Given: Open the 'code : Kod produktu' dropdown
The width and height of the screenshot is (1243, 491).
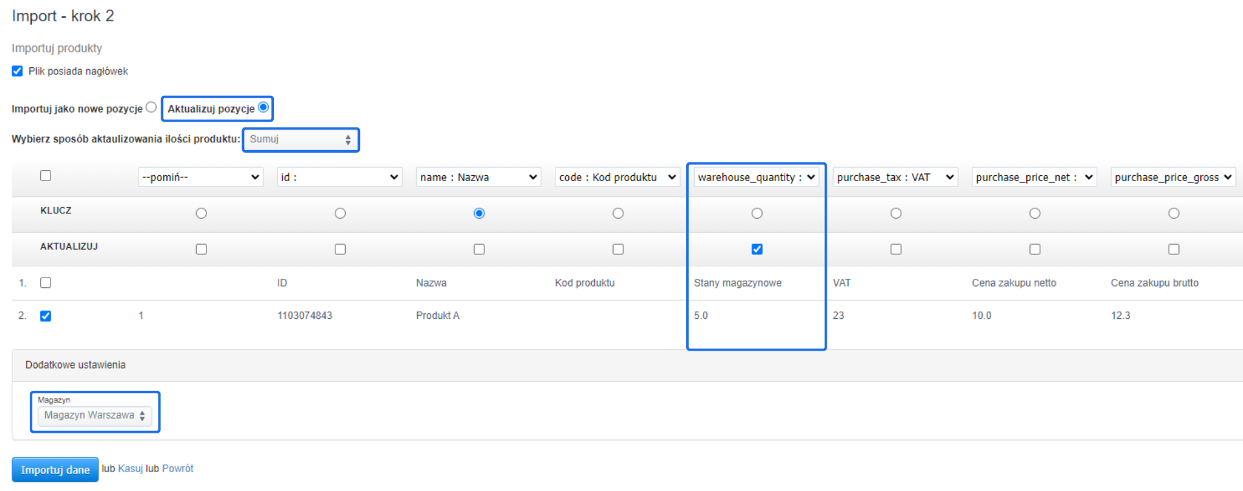Looking at the screenshot, I should coord(618,177).
